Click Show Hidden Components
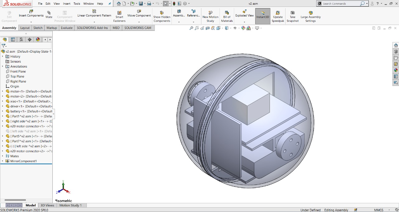Screen dimensions: 399x212 coord(162,16)
